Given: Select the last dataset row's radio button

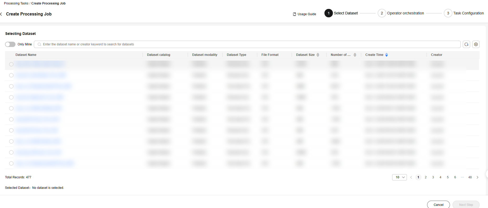Looking at the screenshot, I should [x=11, y=163].
